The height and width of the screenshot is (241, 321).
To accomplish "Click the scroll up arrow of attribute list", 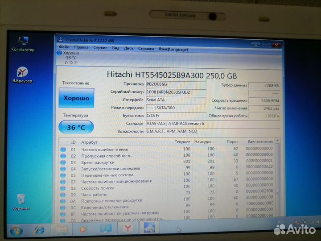I will [x=277, y=141].
